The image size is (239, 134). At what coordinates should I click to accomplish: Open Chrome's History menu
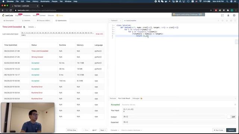pyautogui.click(x=35, y=1)
